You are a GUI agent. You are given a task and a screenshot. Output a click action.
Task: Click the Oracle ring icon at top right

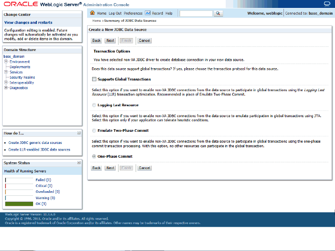[x=327, y=4]
